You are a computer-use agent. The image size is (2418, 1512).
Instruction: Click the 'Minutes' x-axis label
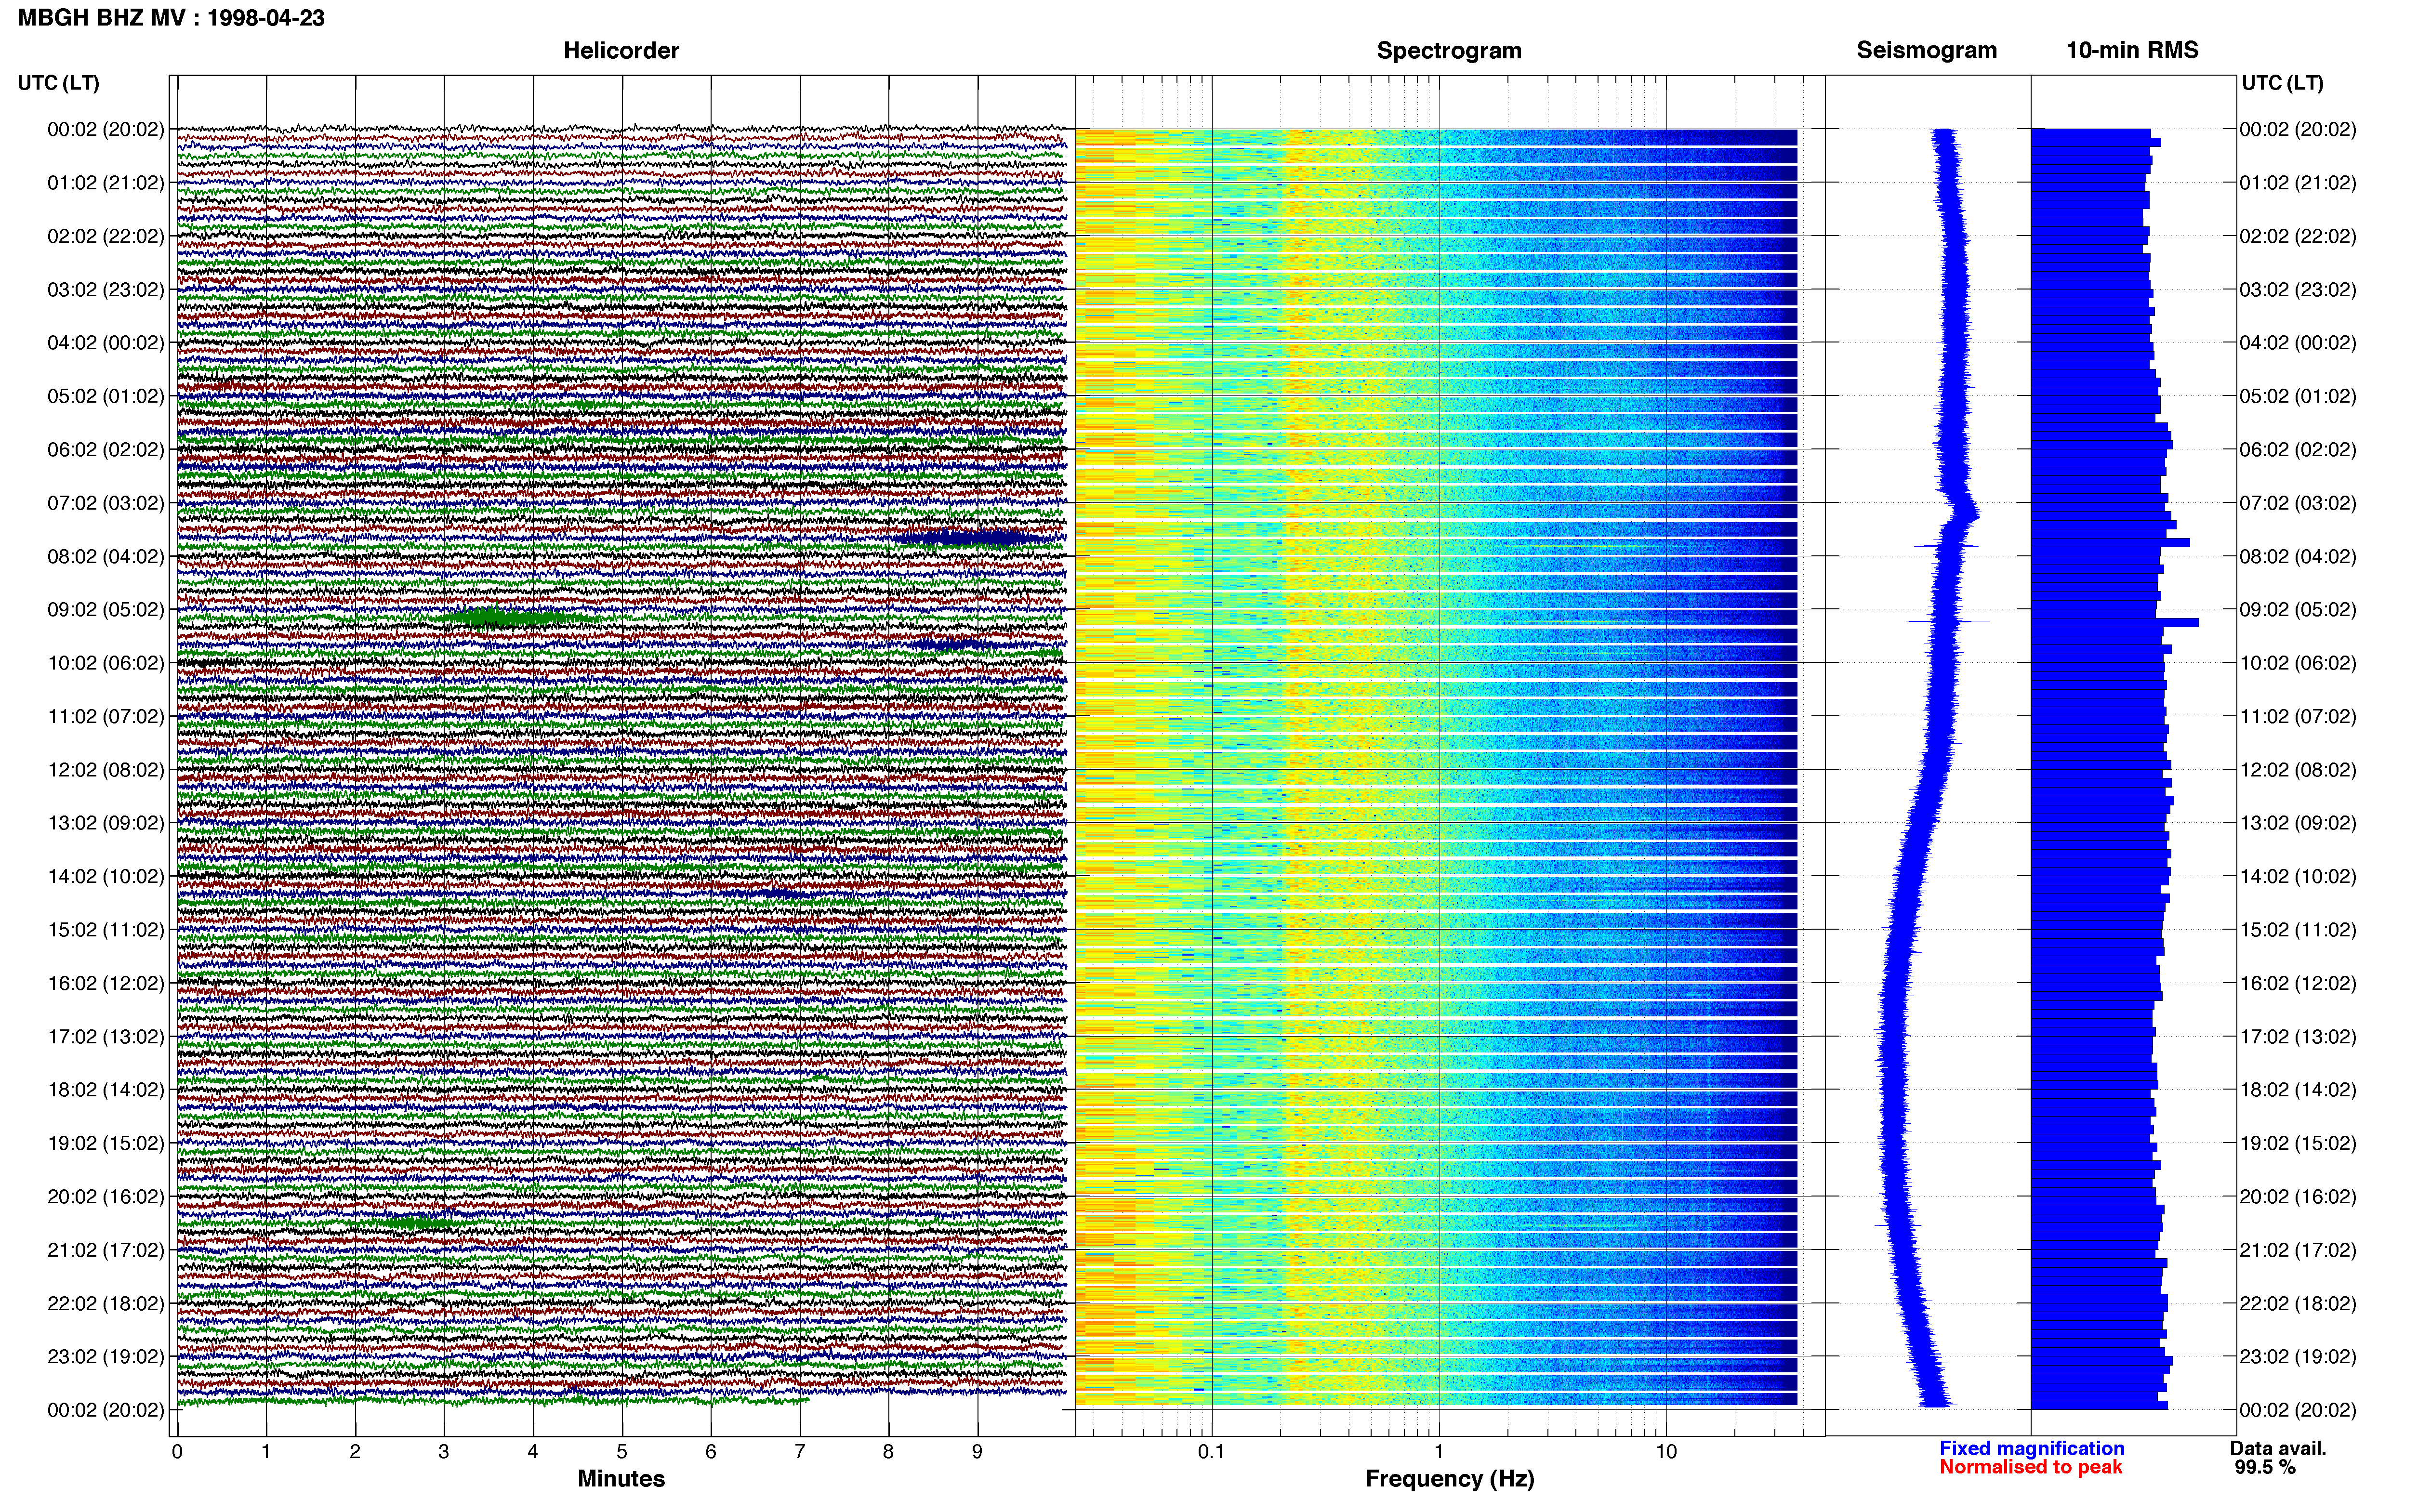[621, 1479]
